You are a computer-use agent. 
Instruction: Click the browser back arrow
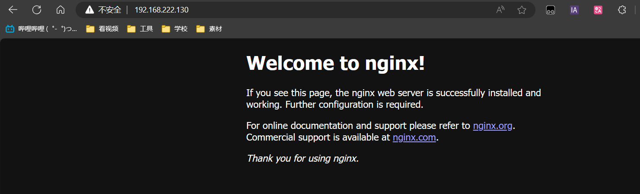coord(13,10)
